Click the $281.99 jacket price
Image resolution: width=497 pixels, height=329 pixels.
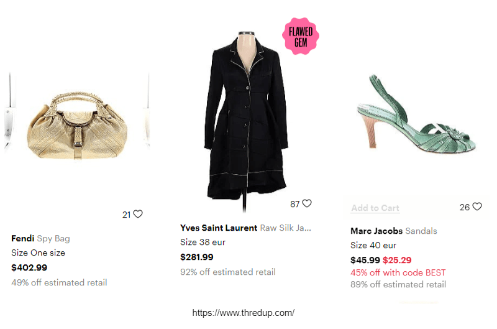click(197, 257)
